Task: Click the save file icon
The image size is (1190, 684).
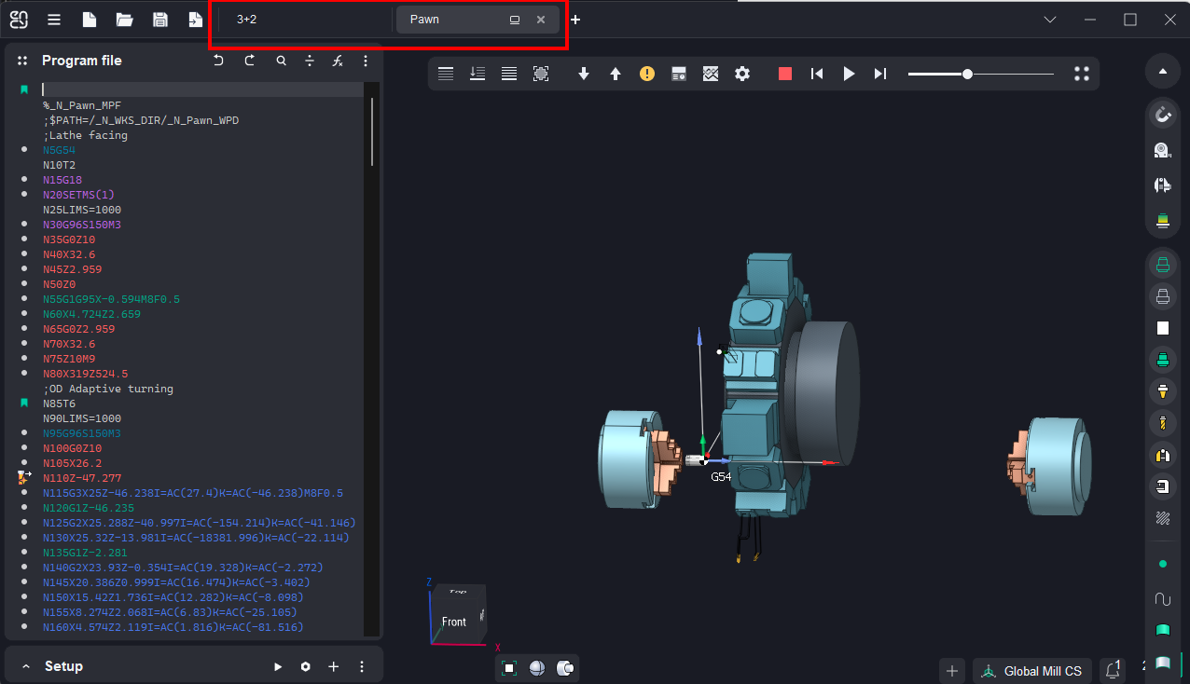Action: (x=160, y=20)
